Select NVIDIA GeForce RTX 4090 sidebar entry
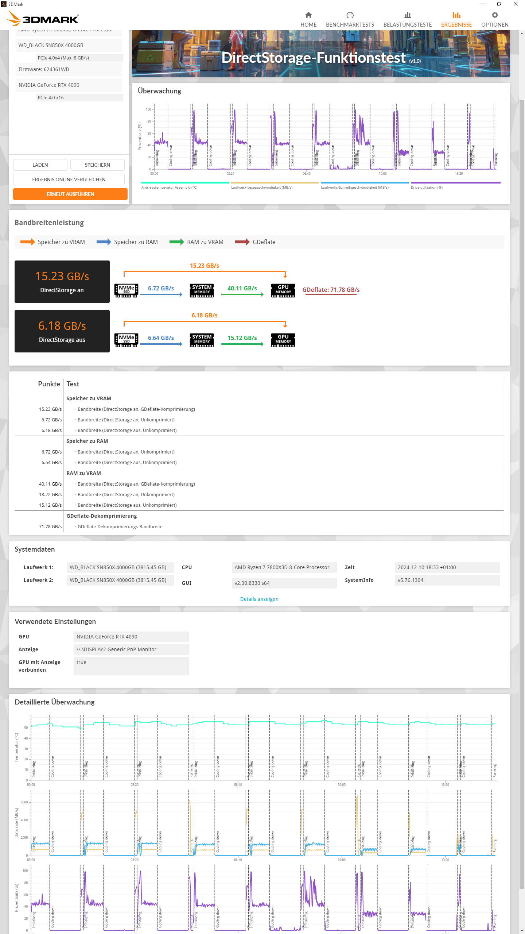The image size is (525, 934). coord(69,85)
